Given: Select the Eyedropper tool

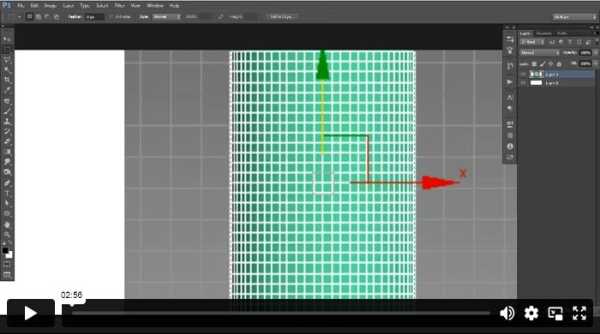Looking at the screenshot, I should tap(7, 91).
